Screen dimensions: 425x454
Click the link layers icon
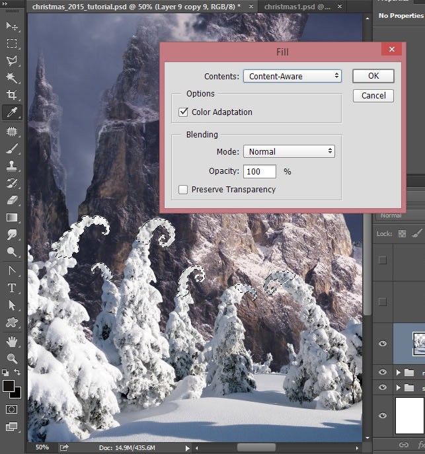403,445
